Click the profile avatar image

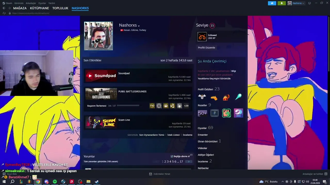point(98,36)
